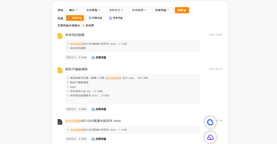Click folder icon beside 肖申克的救赎 result
Screen dimensions: 277x144
pos(60,36)
